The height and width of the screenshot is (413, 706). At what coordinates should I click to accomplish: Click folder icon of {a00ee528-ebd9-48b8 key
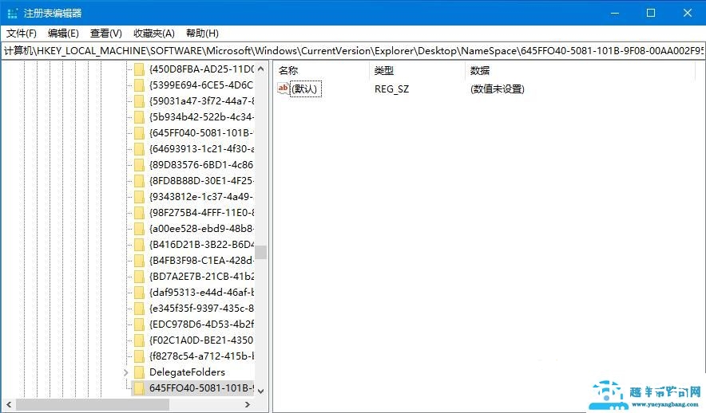pyautogui.click(x=139, y=229)
